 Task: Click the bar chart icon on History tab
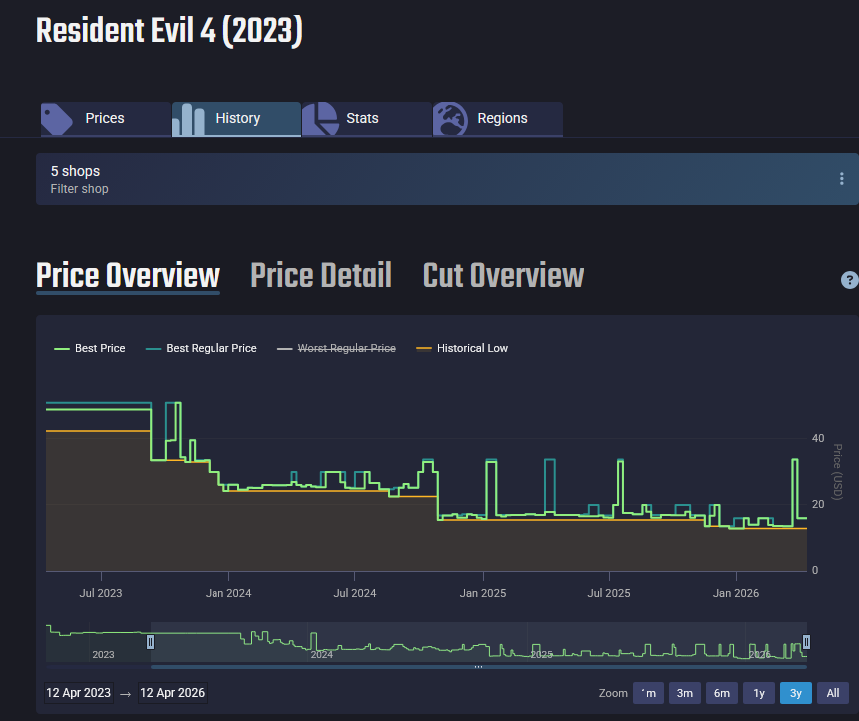[188, 119]
